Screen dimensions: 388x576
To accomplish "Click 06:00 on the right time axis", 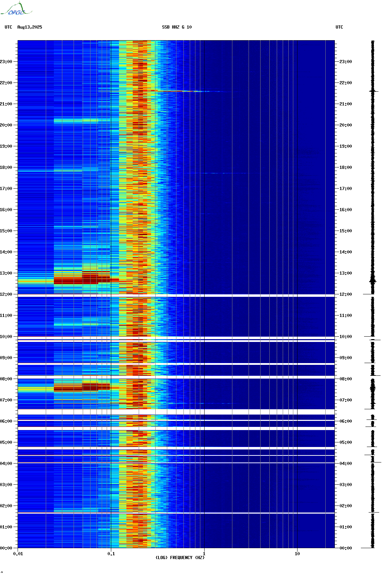I will 346,421.
